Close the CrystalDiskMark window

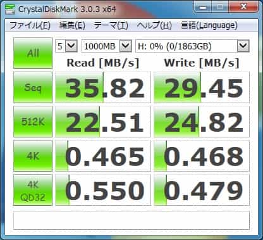click(243, 8)
